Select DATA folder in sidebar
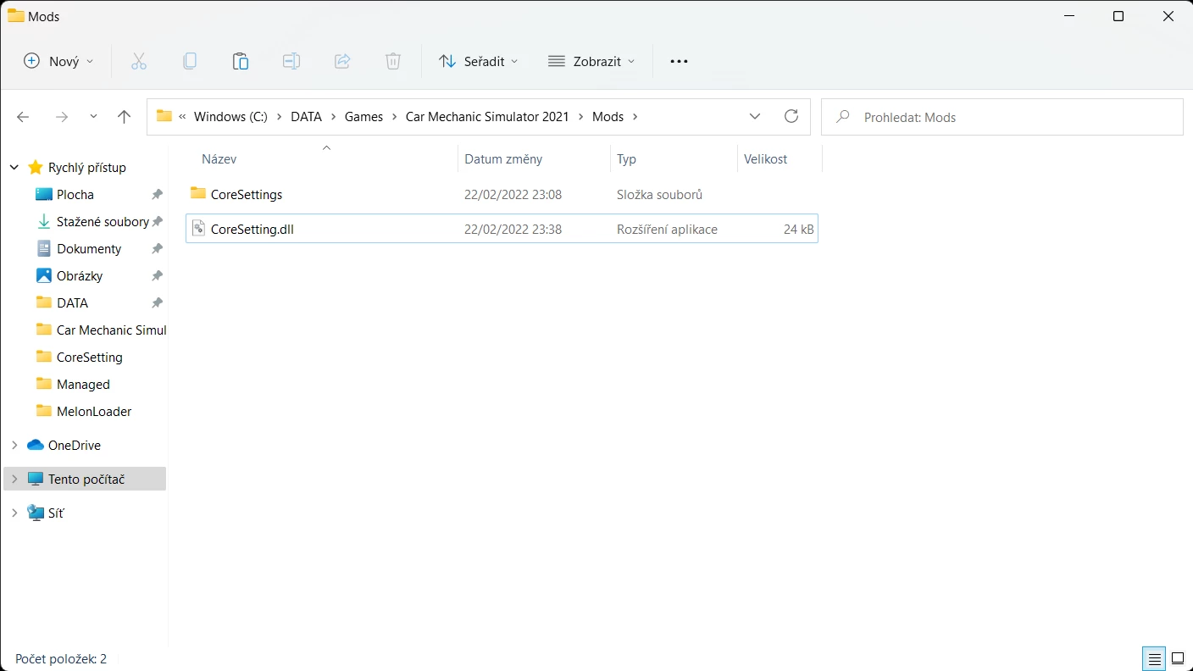The image size is (1193, 671). [x=72, y=303]
